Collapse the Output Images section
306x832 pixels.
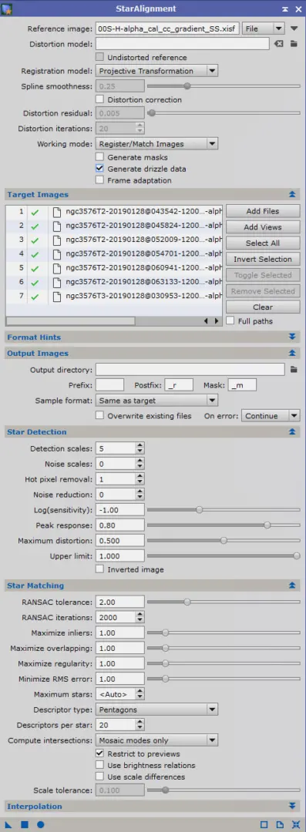(x=291, y=353)
